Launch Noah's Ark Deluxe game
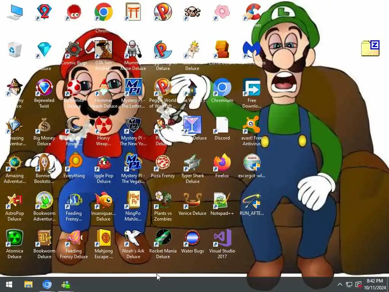 click(x=133, y=238)
